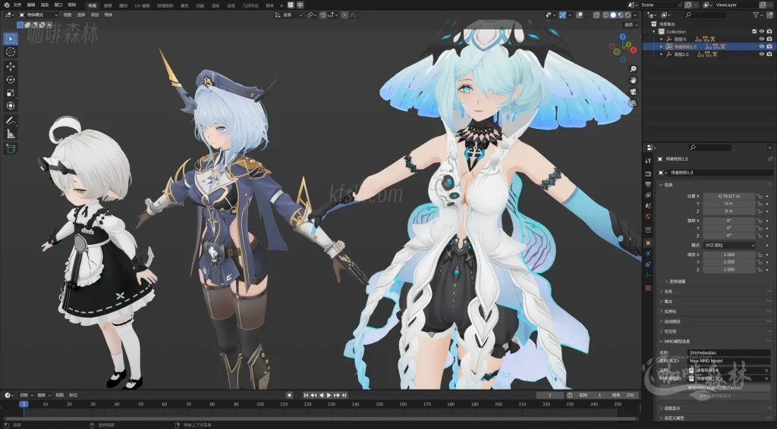Open the rotation mode XYZ dropdown
This screenshot has width=777, height=429.
729,245
